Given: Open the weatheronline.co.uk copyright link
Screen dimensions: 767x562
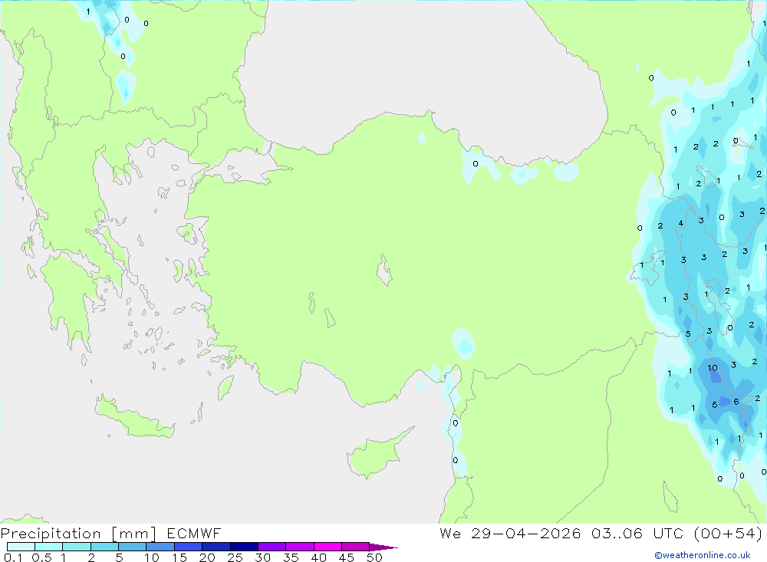Looking at the screenshot, I should tap(703, 555).
